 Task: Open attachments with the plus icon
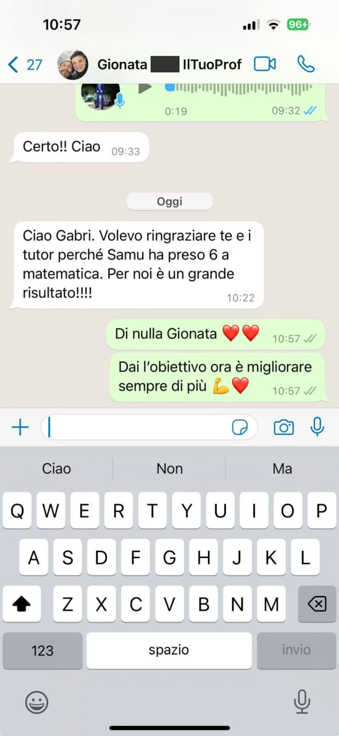tap(20, 427)
